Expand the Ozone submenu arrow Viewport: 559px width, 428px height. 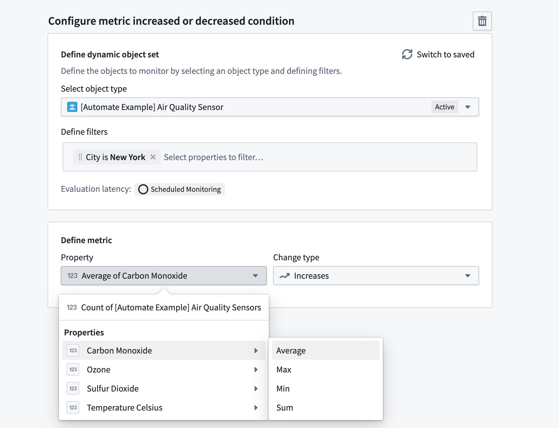tap(256, 369)
